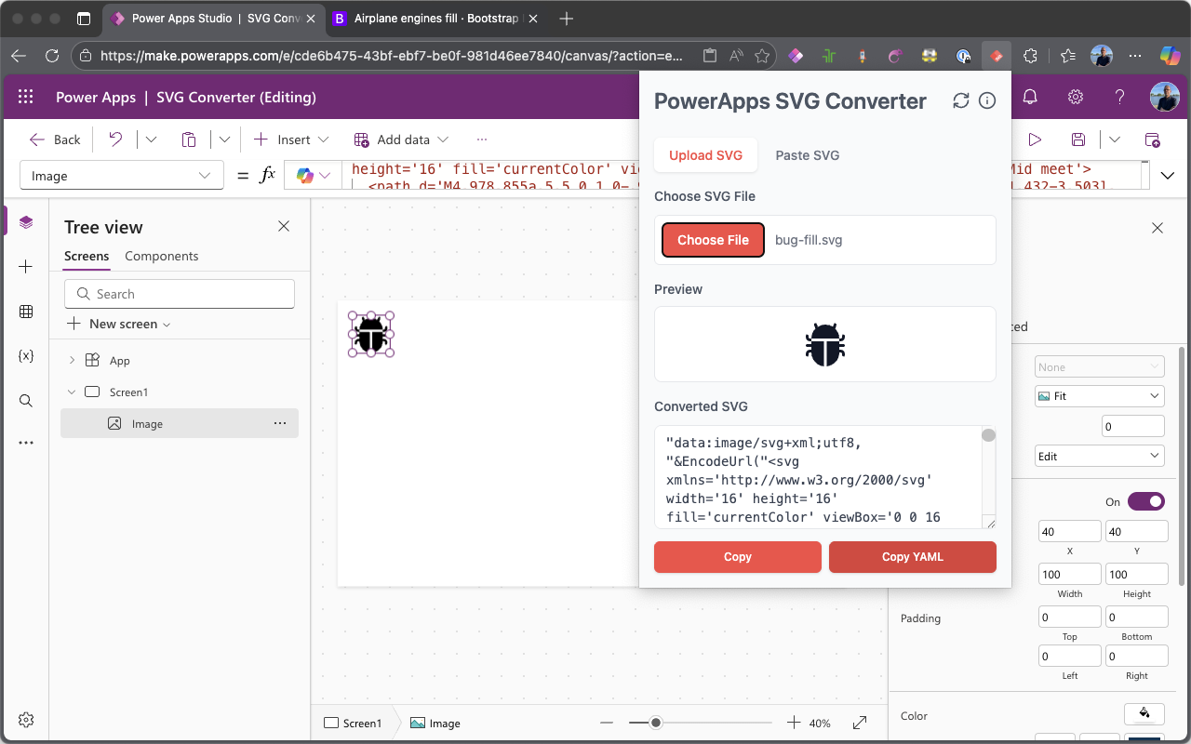Open the Copilot formula helper icon
The width and height of the screenshot is (1191, 744).
point(304,175)
